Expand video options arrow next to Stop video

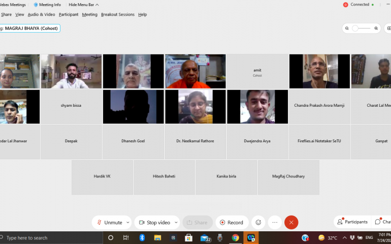pos(176,222)
